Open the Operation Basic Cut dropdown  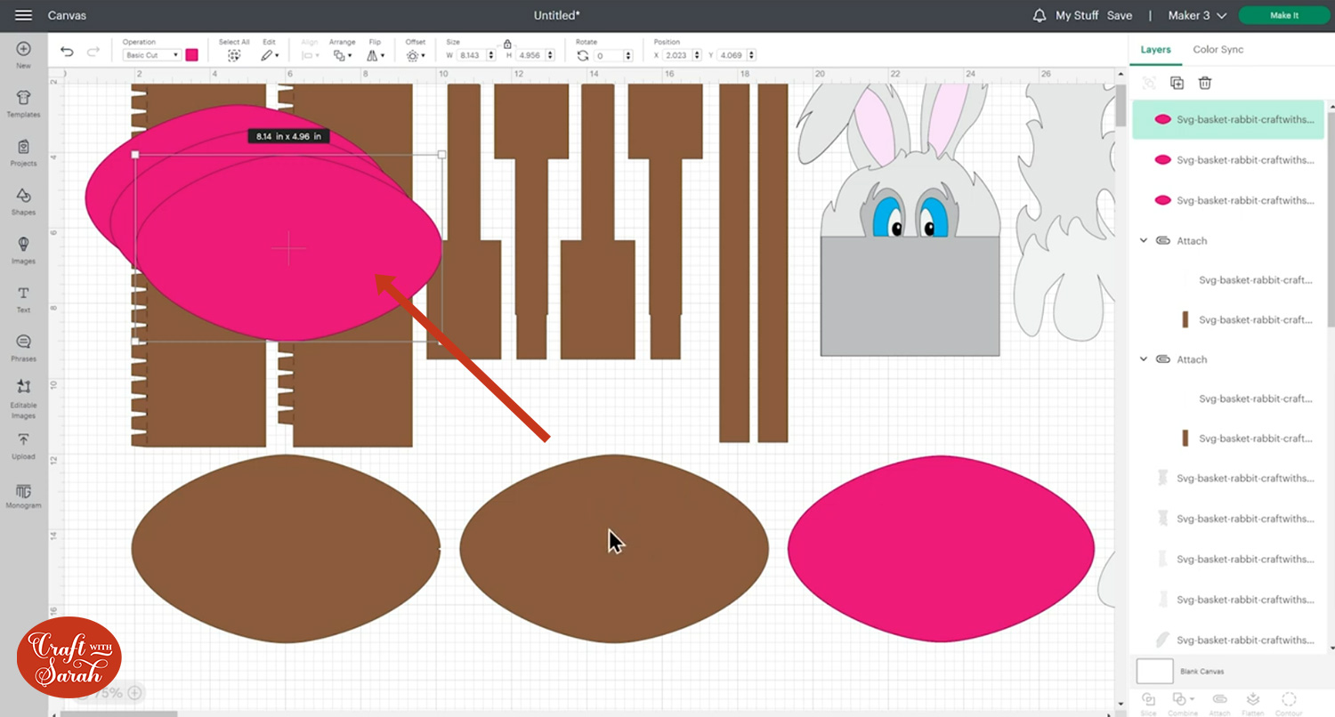pyautogui.click(x=152, y=55)
